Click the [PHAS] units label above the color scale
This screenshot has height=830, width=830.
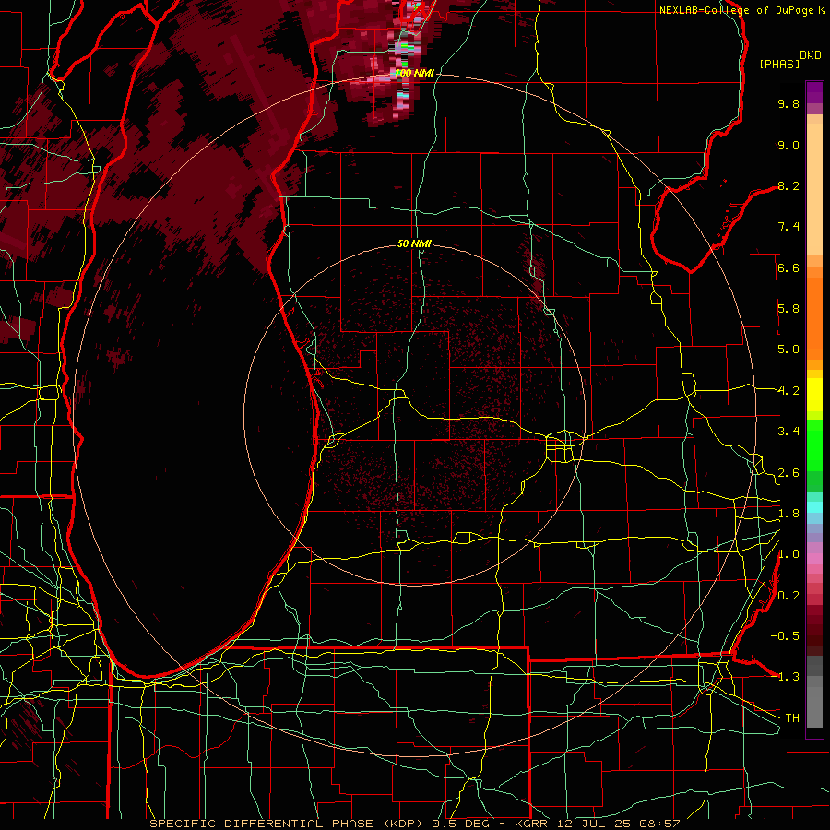point(779,64)
